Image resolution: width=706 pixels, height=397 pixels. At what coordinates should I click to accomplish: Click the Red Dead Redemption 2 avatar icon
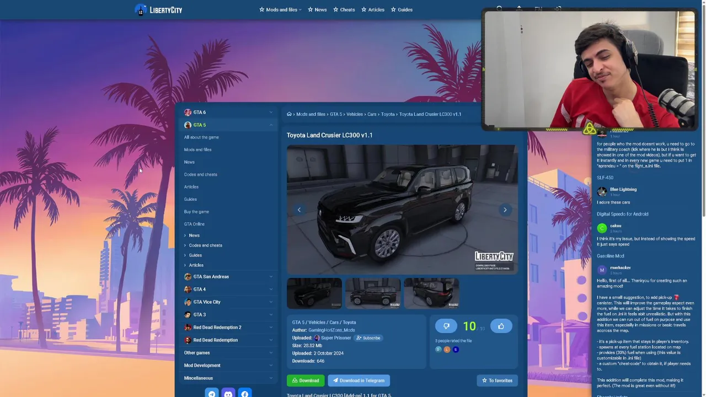click(188, 328)
